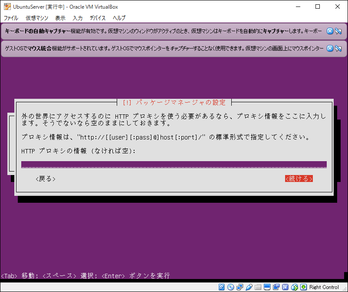Dismiss the keyboard auto-capture message
The height and width of the screenshot is (292, 348).
330,31
